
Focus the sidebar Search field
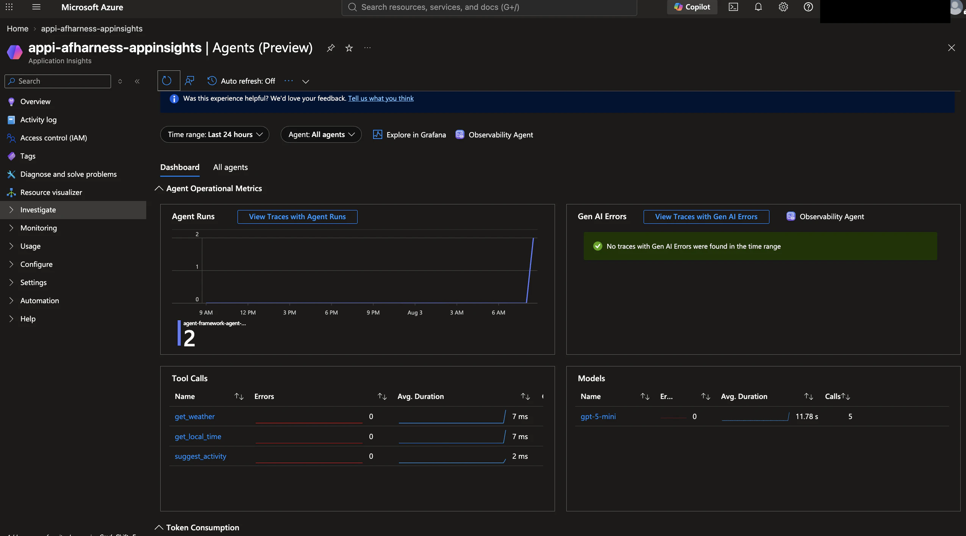(x=58, y=81)
